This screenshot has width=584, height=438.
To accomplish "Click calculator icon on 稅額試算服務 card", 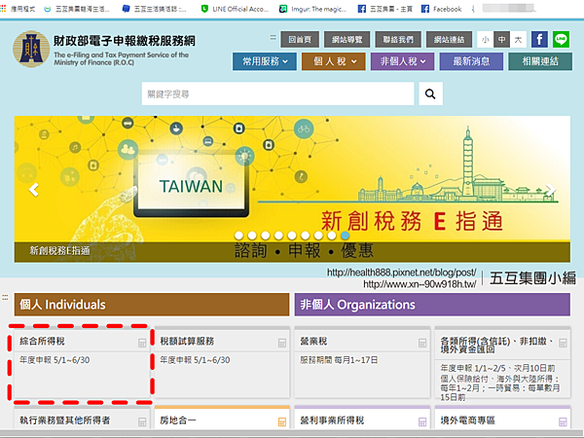I will point(282,343).
